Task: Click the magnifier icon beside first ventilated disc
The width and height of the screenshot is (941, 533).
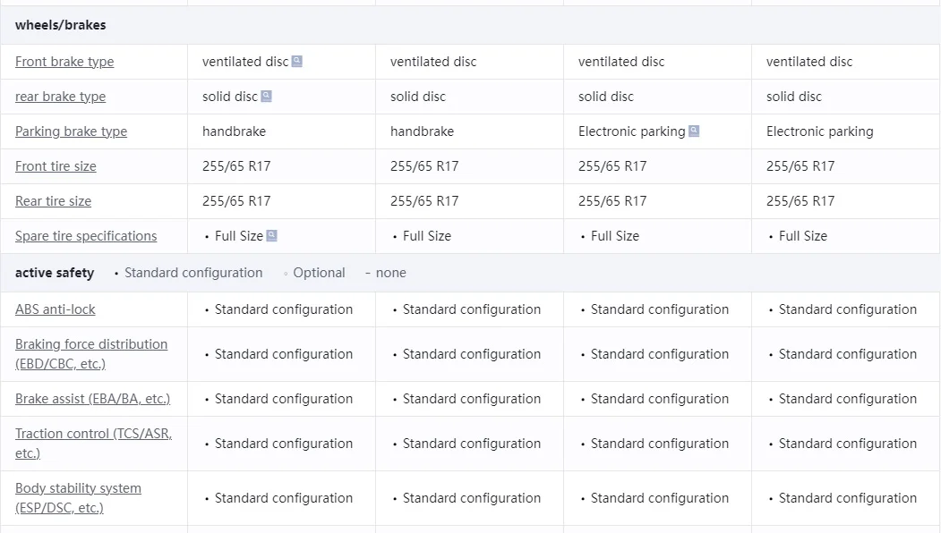Action: [297, 62]
